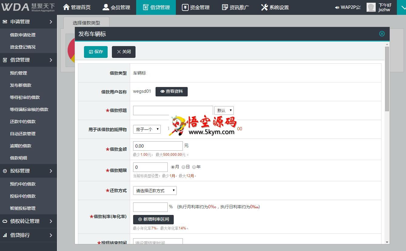The width and height of the screenshot is (406, 251).
Task: Click the WAP2P公告 ticker text
Action: 351,7
